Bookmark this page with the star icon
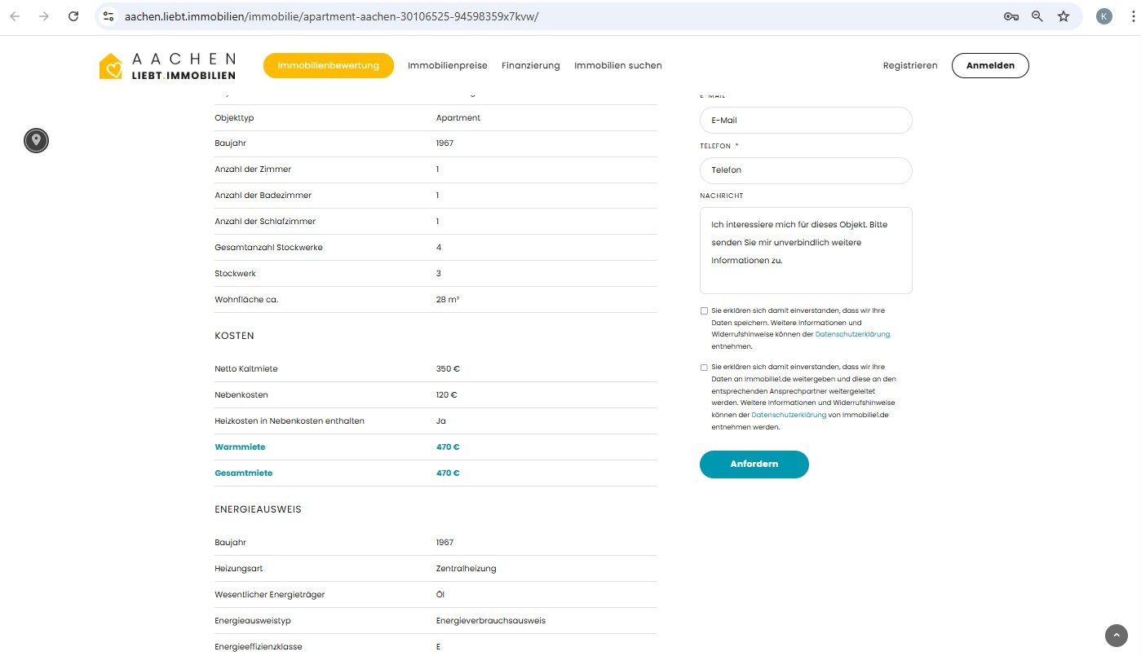 coord(1064,16)
